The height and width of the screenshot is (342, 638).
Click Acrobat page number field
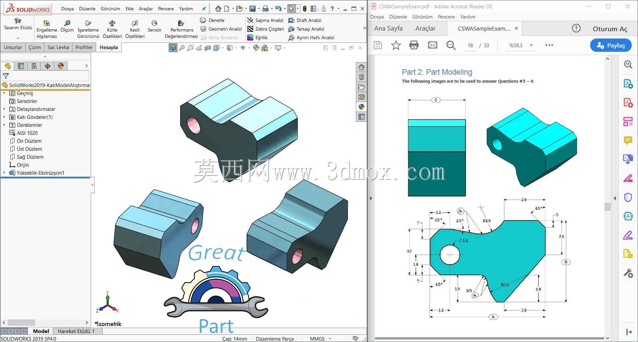(x=470, y=45)
